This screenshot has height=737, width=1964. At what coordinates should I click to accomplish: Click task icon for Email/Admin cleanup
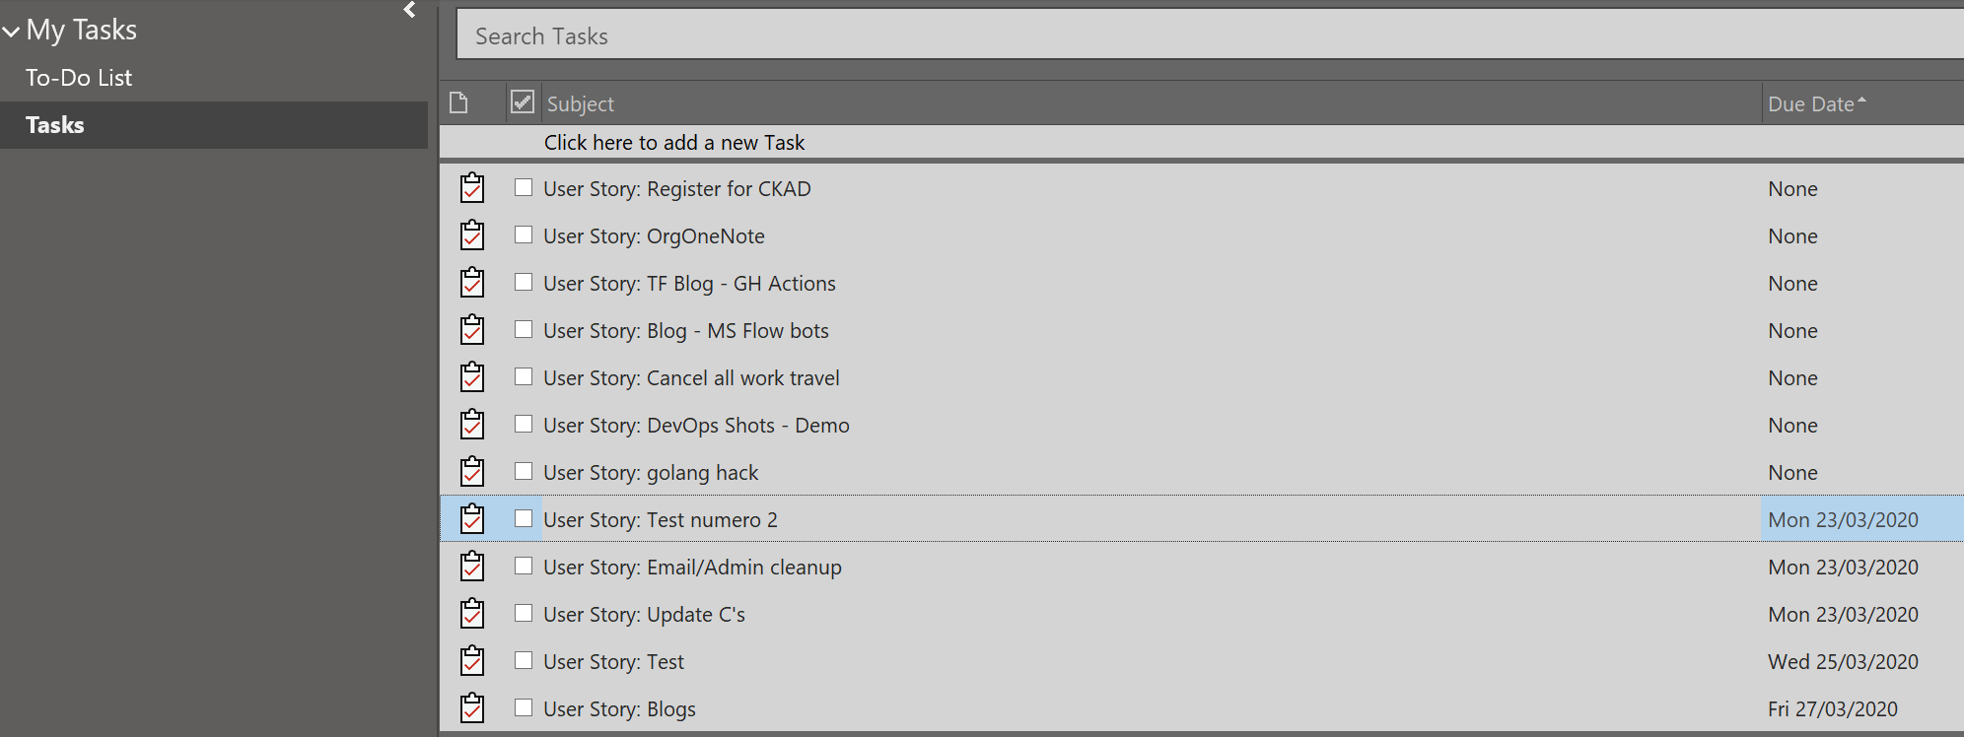click(472, 566)
